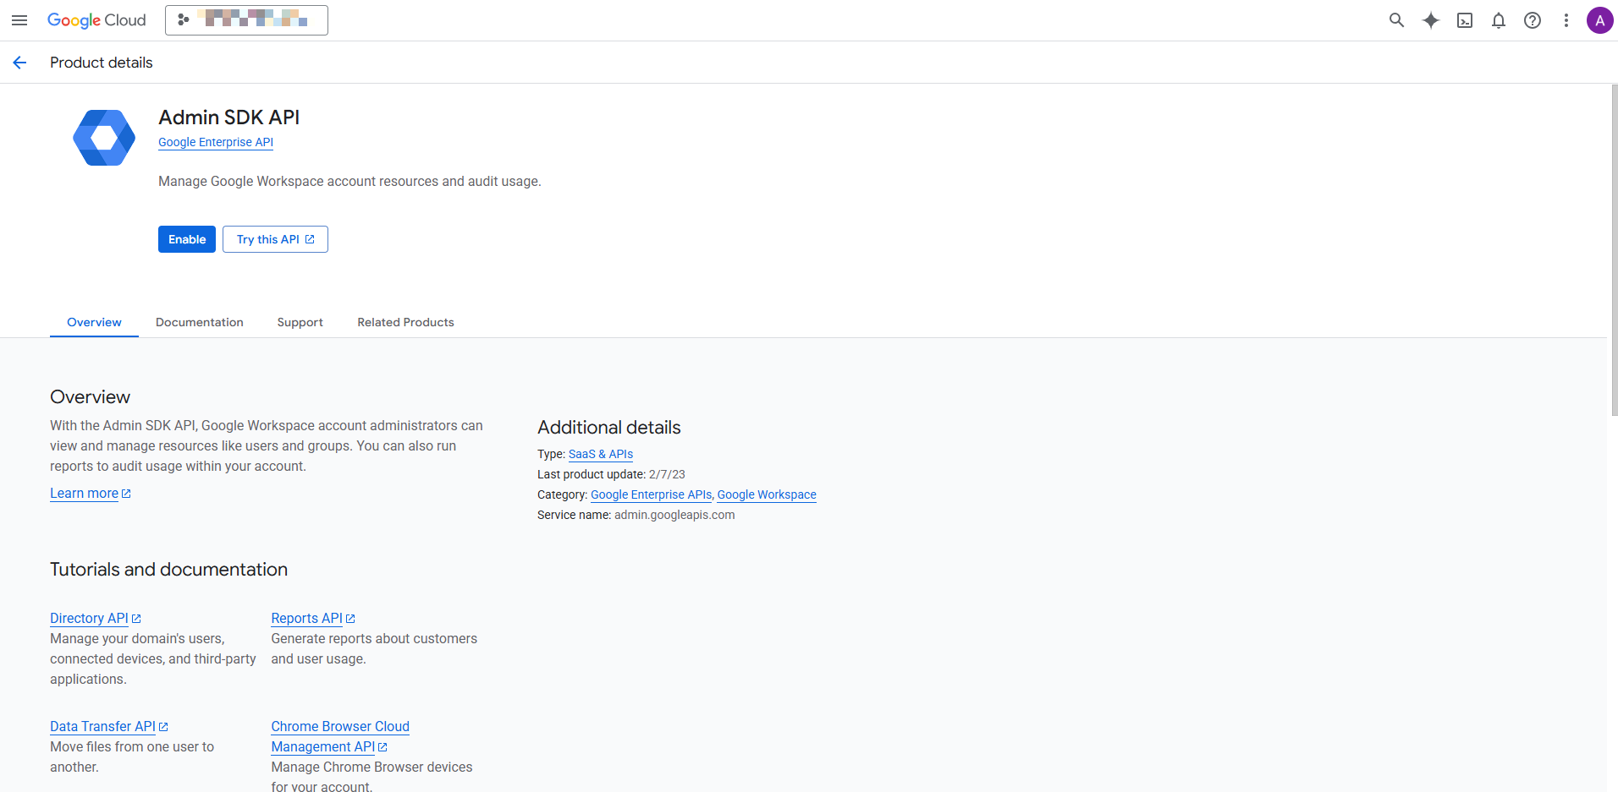Open the project selector dropdown
Image resolution: width=1618 pixels, height=792 pixels.
pyautogui.click(x=246, y=20)
